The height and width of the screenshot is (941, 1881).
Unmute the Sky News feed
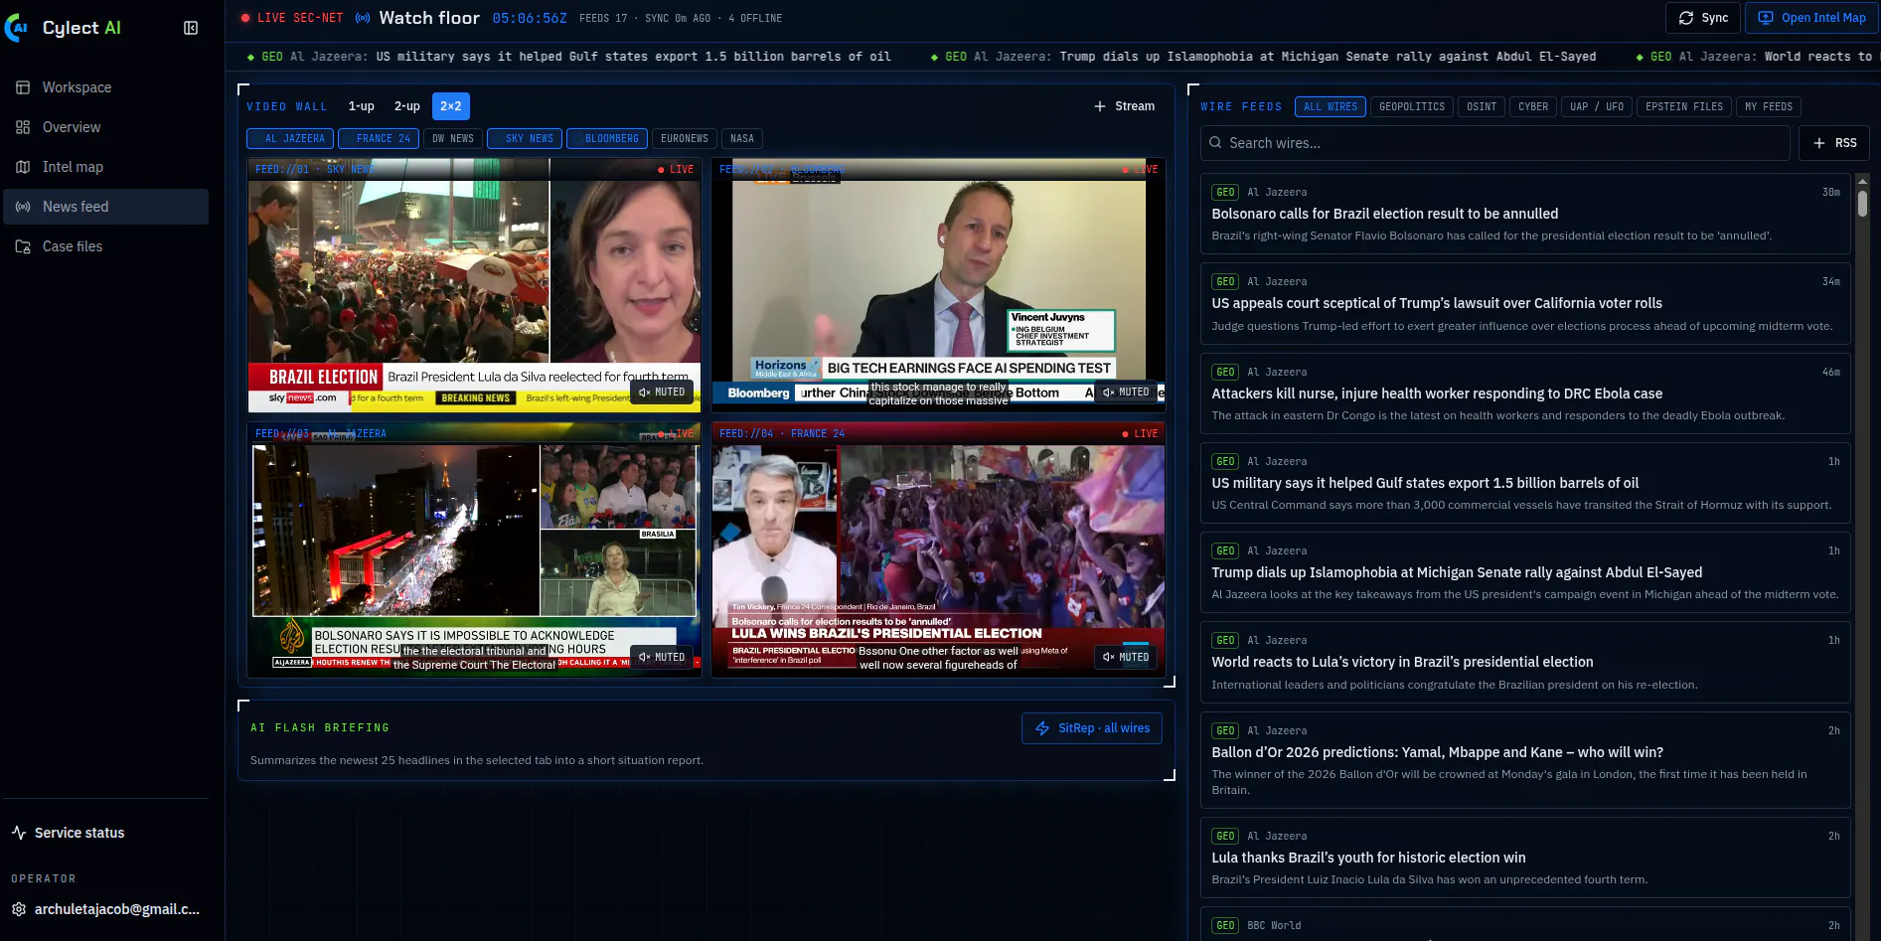662,392
